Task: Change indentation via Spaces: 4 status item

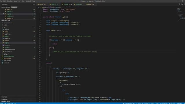Action: 147,103
